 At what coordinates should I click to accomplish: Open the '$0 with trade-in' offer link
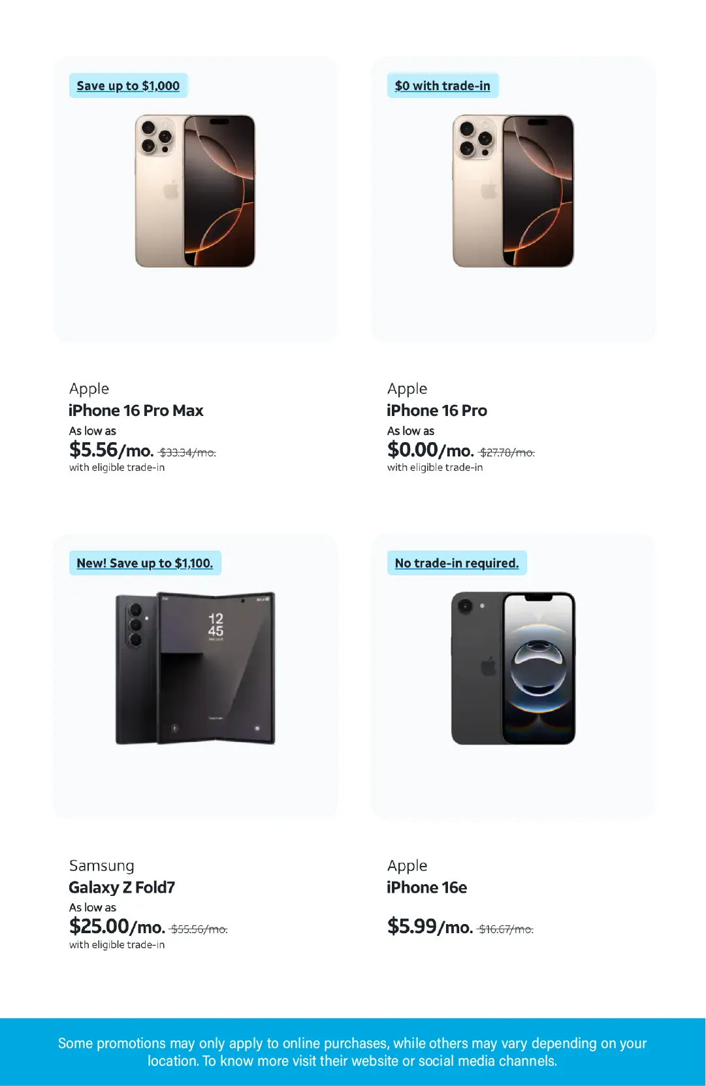(442, 86)
